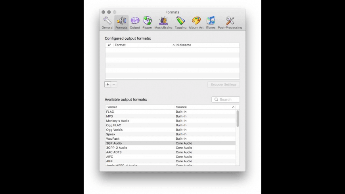345x194 pixels.
Task: Open the Output preferences pane
Action: pyautogui.click(x=135, y=23)
